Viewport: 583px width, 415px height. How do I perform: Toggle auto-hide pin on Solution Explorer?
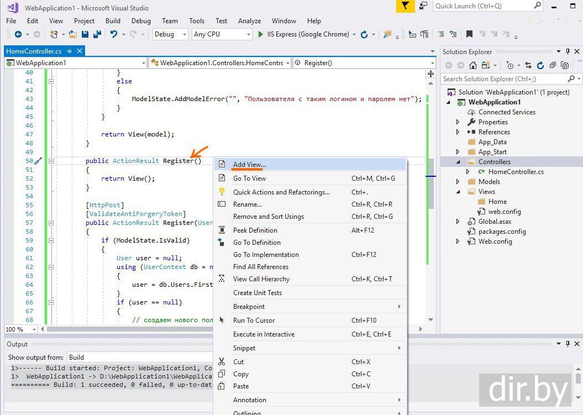pyautogui.click(x=568, y=51)
